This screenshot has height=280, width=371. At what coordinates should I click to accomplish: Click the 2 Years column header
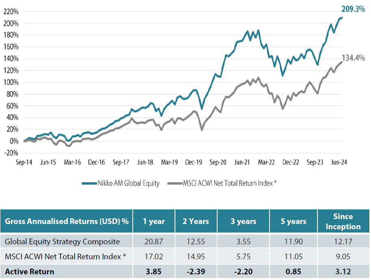pos(196,221)
